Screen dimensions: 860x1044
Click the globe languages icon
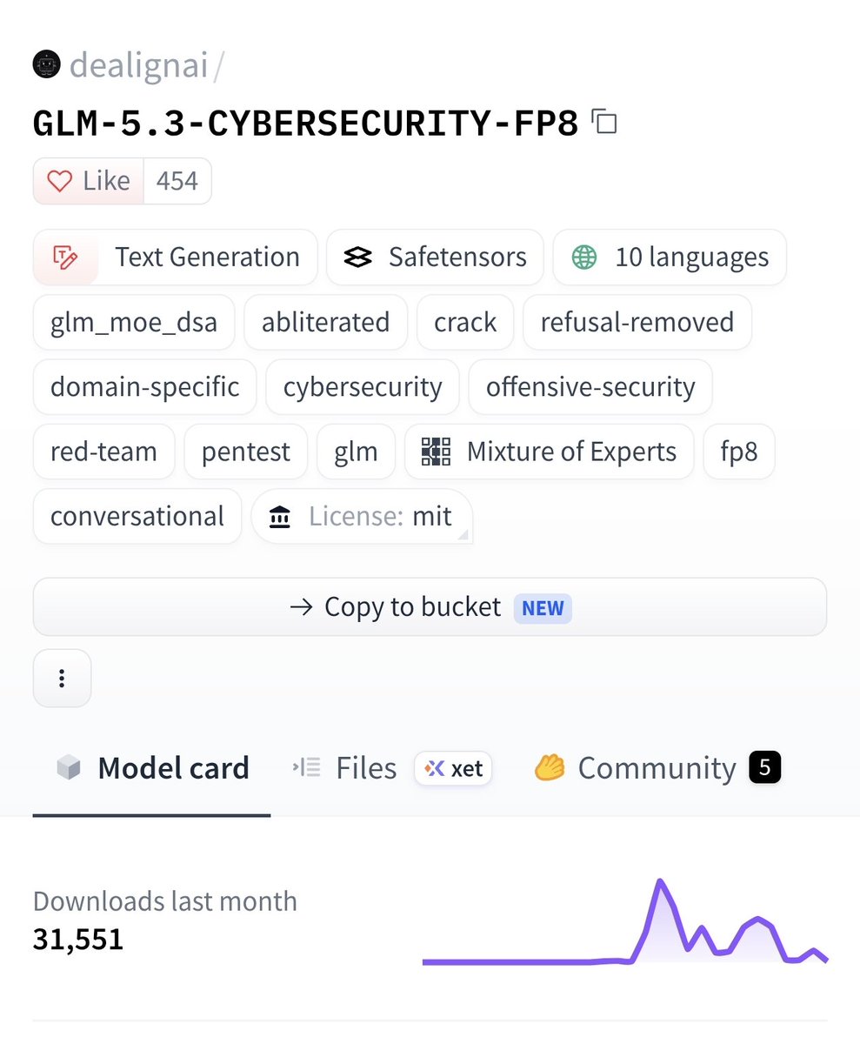(584, 258)
